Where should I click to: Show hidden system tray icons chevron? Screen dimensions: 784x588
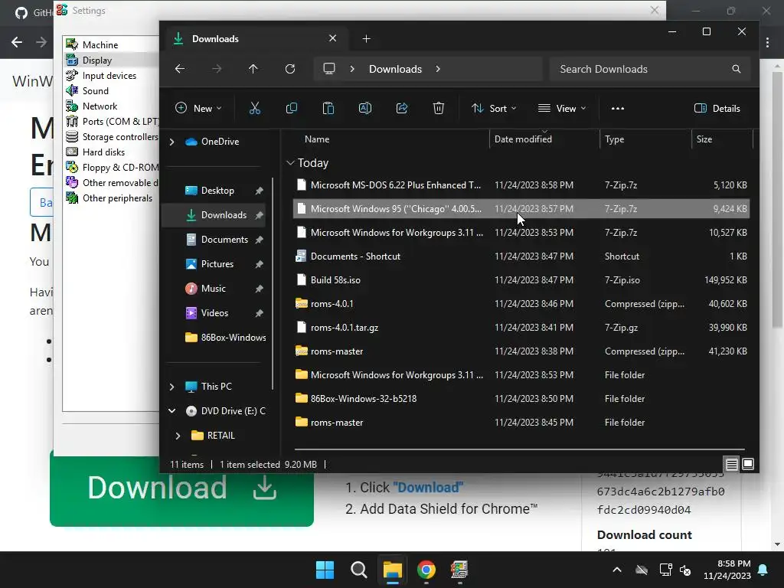click(x=617, y=570)
